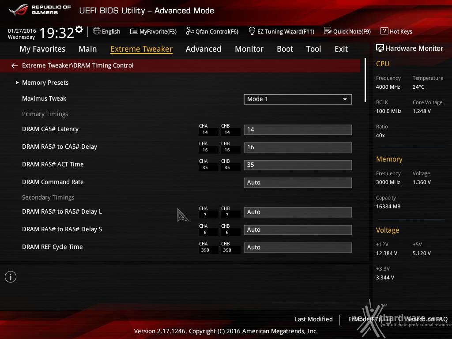Click the DRAM RAS# to CAS# Delay field

click(298, 147)
